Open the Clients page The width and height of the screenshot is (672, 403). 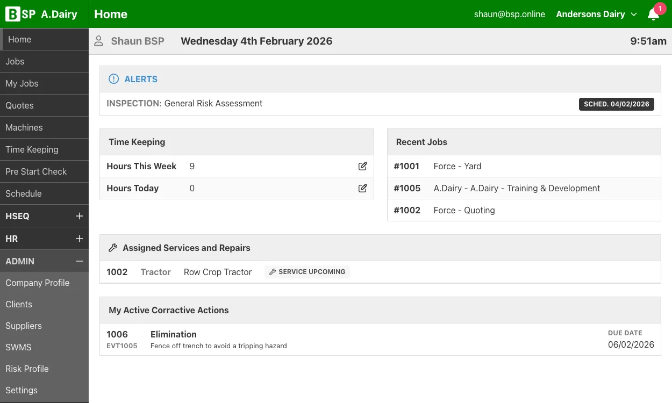pyautogui.click(x=44, y=304)
